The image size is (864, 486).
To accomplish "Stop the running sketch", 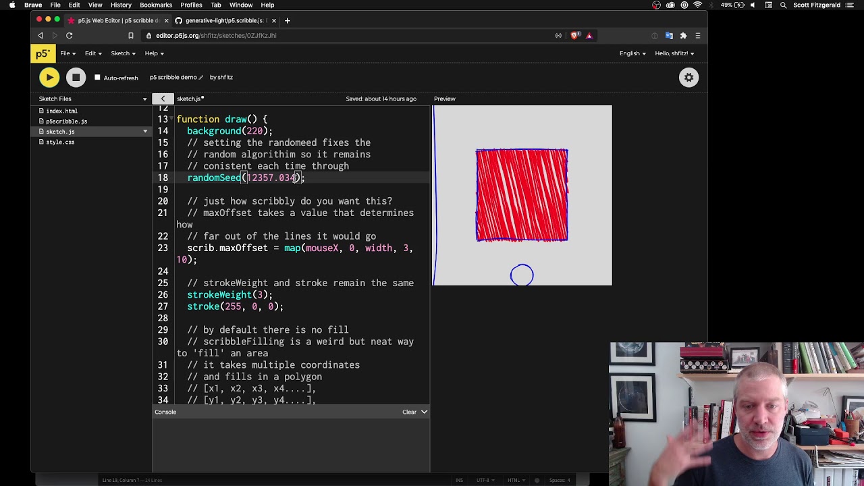I will (x=76, y=78).
